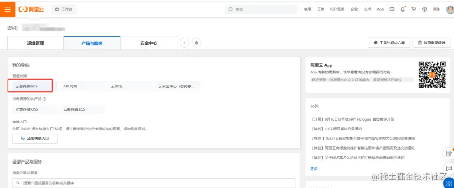Switch language via 简体
The image size is (454, 188).
pyautogui.click(x=436, y=9)
